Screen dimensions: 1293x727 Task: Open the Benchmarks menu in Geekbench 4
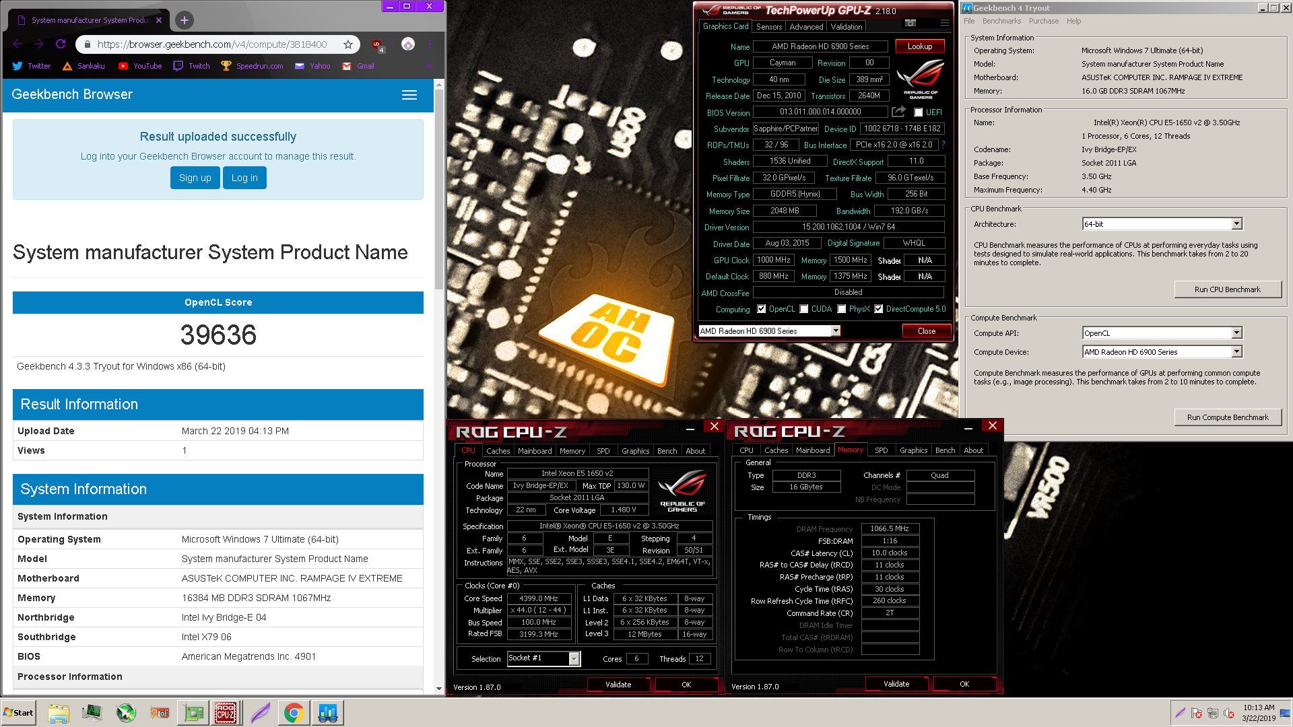(x=1001, y=21)
